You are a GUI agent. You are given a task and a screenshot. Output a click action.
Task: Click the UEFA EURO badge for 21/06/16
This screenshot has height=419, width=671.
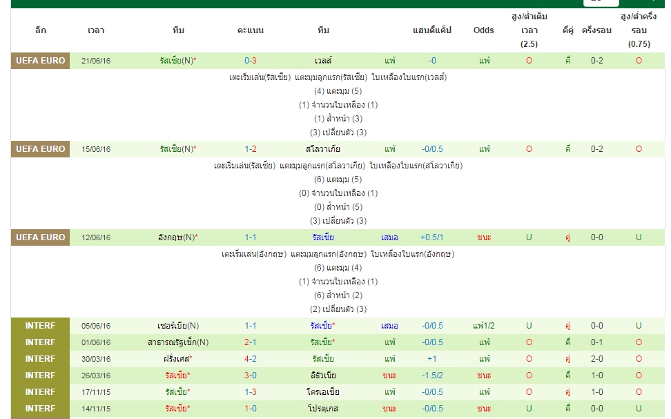(x=40, y=61)
